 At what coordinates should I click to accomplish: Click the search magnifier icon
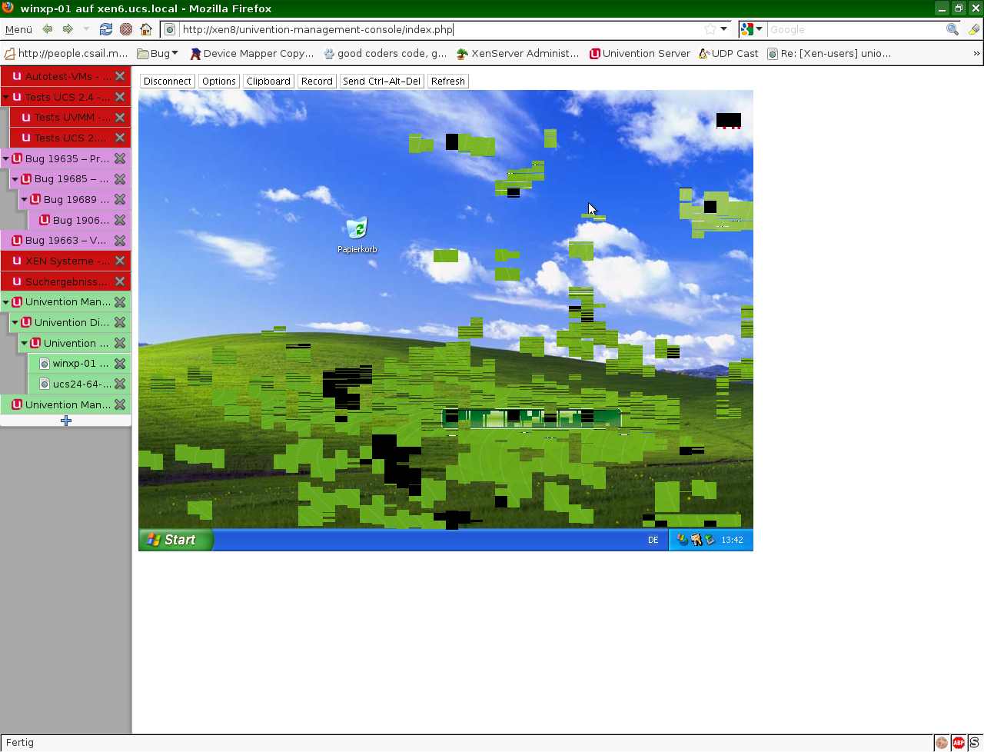952,29
